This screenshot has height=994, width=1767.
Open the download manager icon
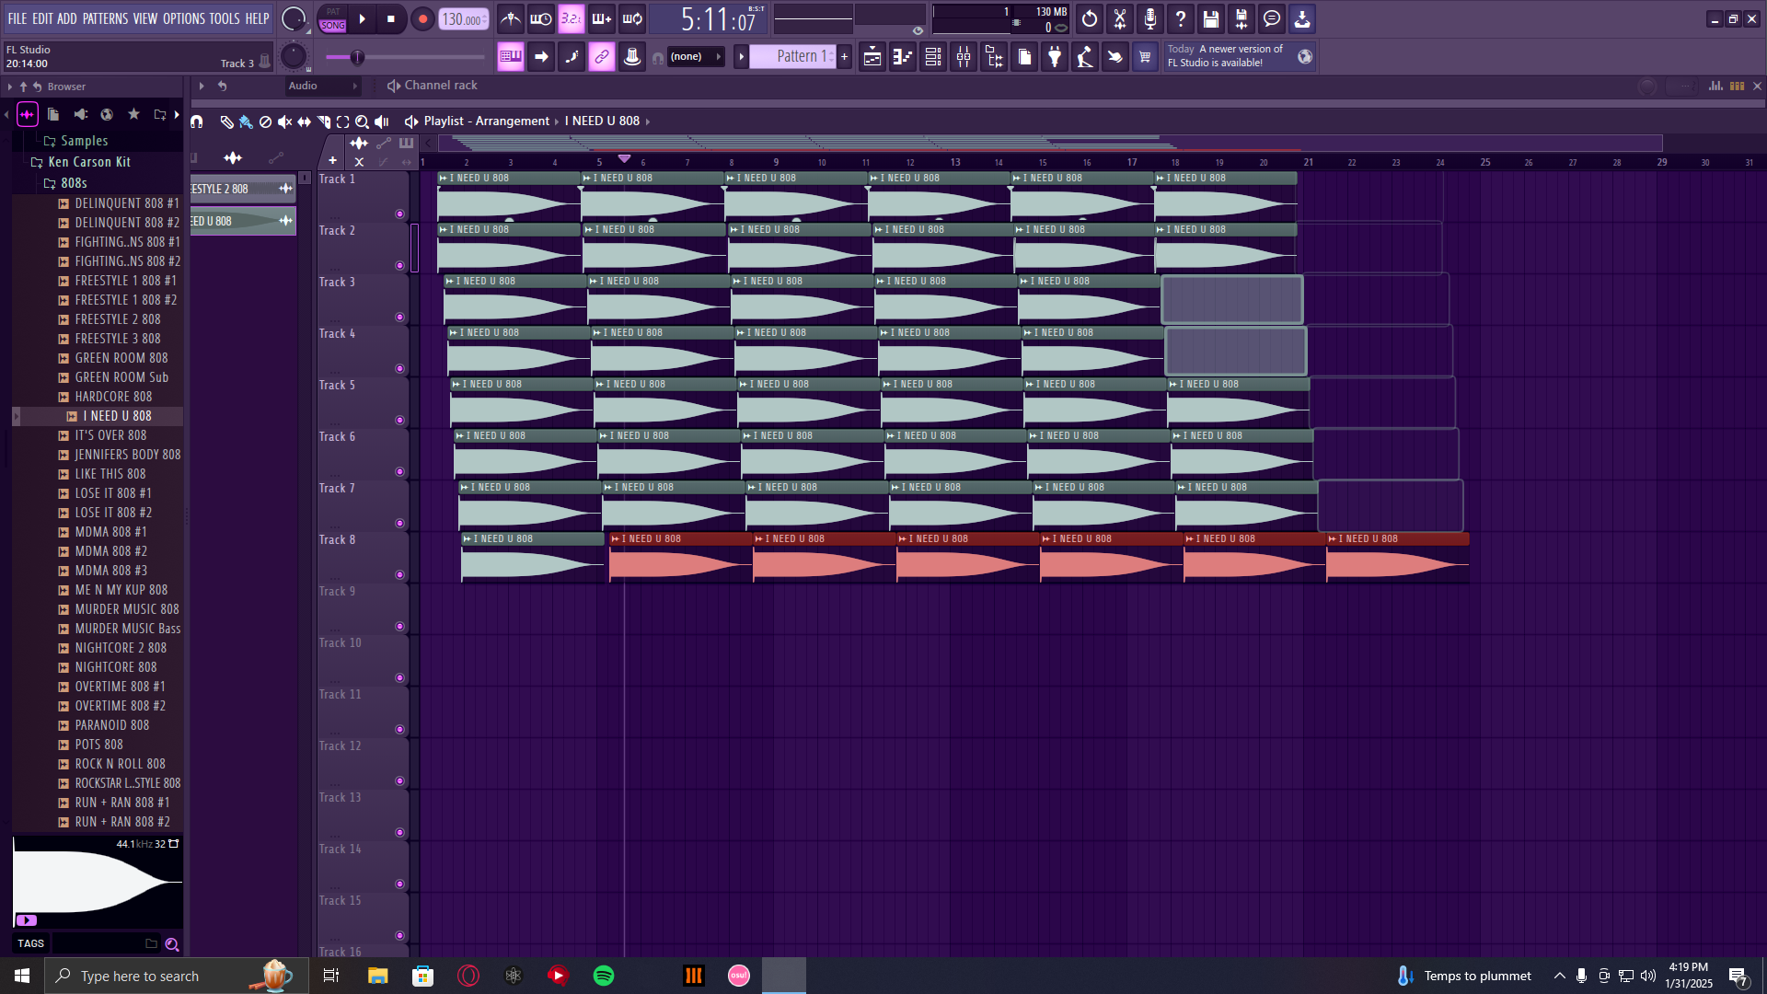coord(1302,18)
